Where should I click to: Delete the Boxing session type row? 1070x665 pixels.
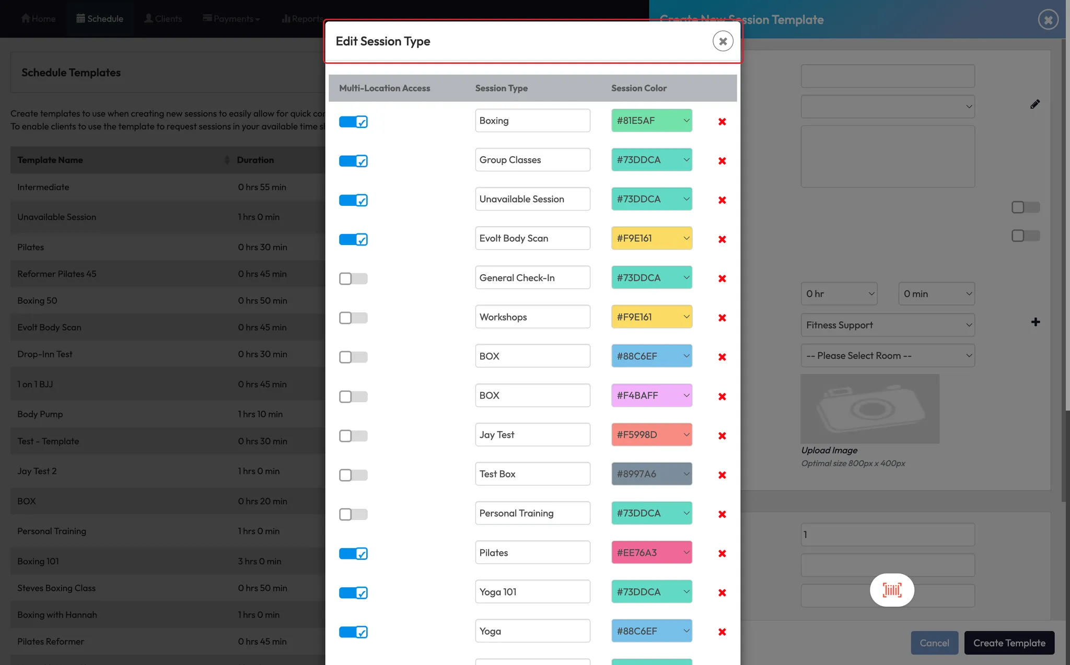coord(722,122)
